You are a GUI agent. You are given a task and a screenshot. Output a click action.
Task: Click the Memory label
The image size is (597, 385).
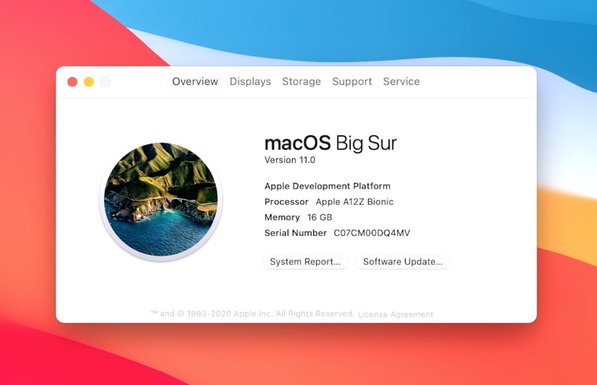(282, 217)
